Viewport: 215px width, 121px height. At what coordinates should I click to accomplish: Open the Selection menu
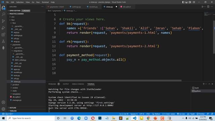[x=20, y=2]
